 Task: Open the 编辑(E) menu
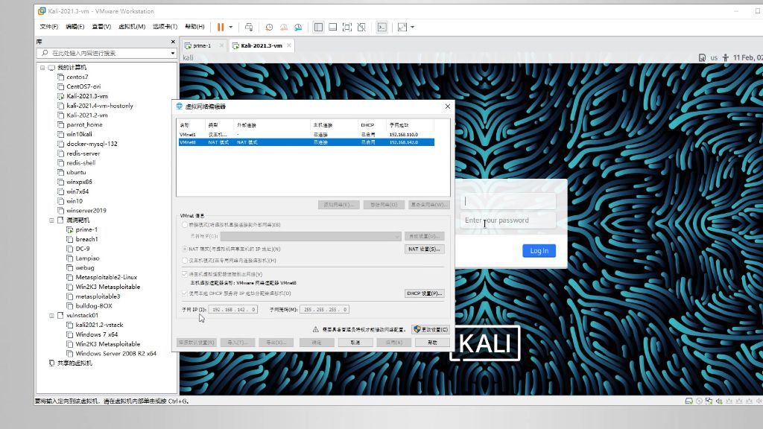pyautogui.click(x=75, y=27)
